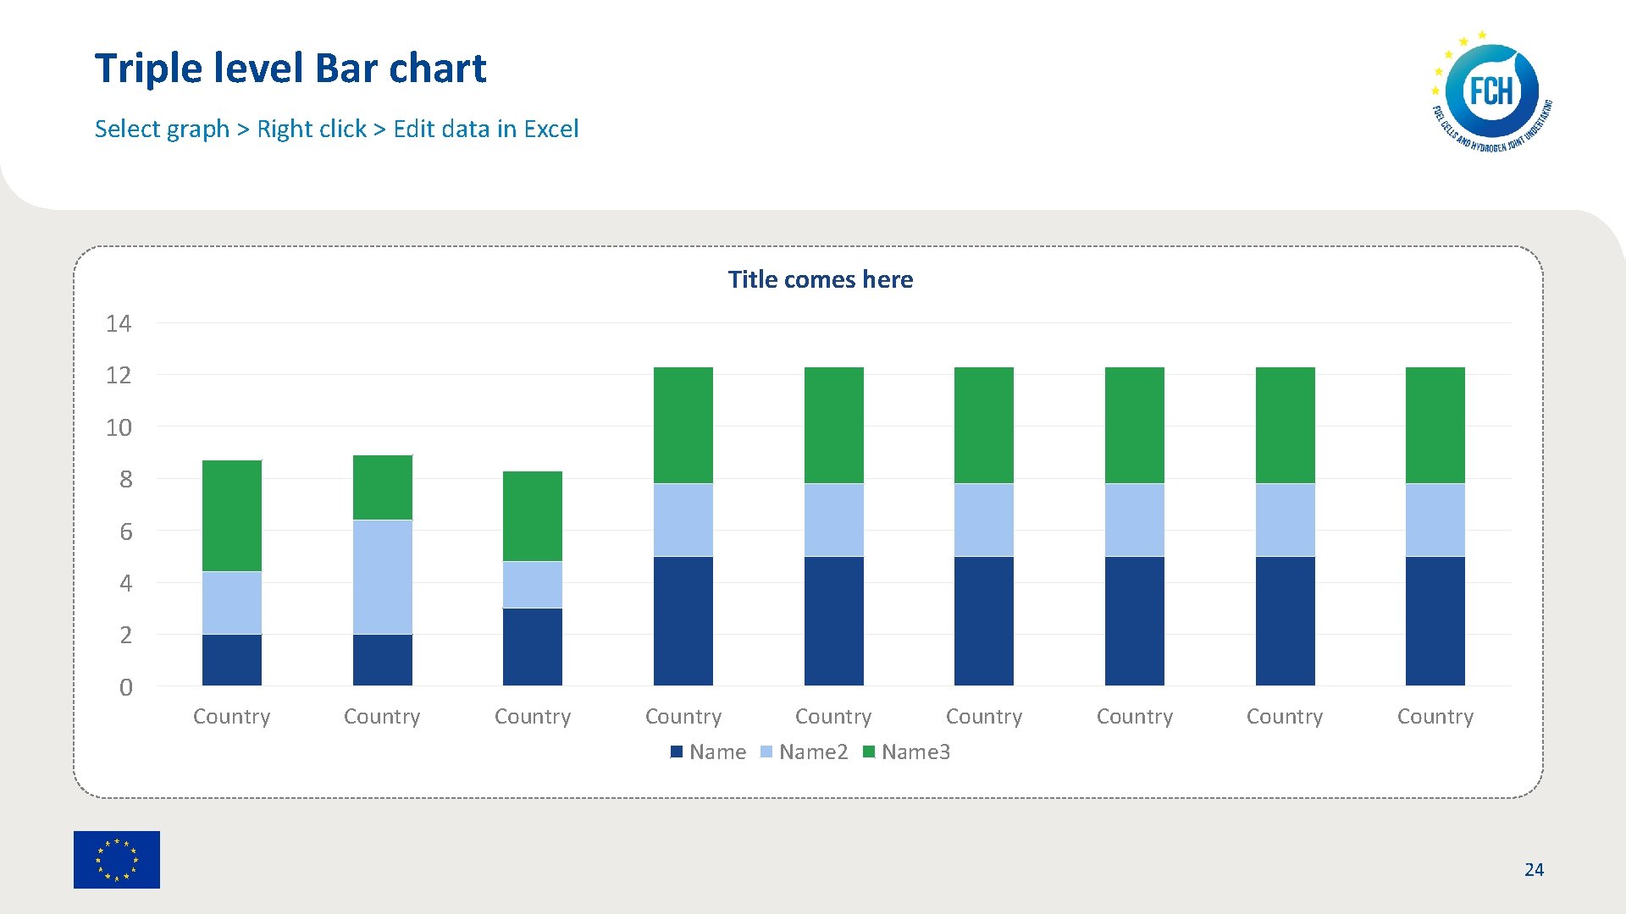Click the dark blue Name legend swatch

677,752
